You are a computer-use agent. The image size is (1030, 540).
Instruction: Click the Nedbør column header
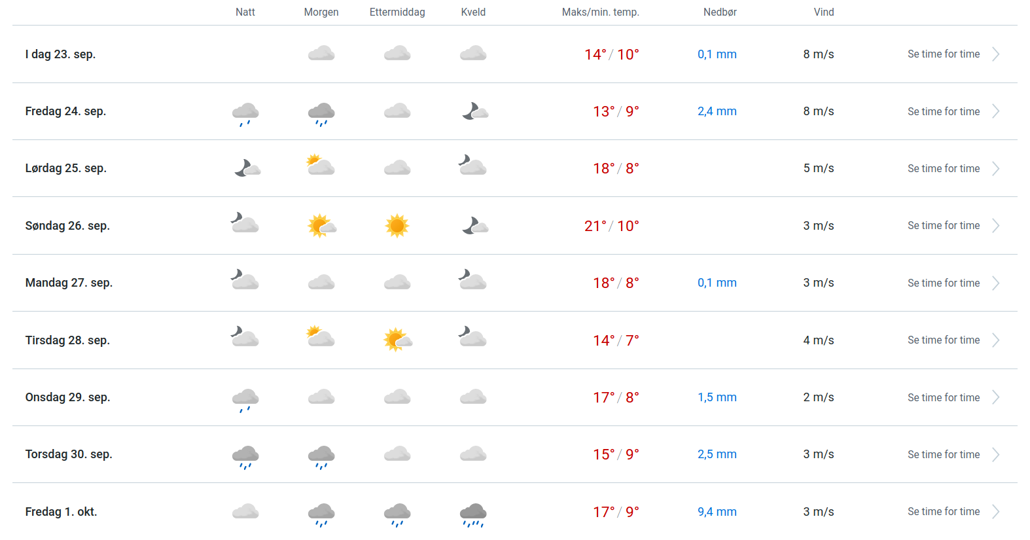(x=720, y=12)
